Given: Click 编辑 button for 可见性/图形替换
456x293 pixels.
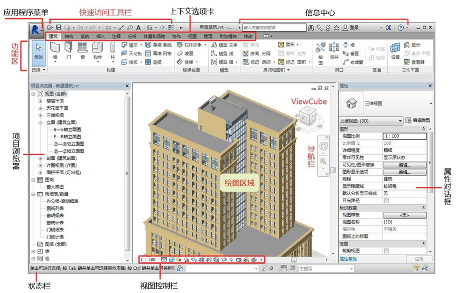Looking at the screenshot, I should coord(405,165).
